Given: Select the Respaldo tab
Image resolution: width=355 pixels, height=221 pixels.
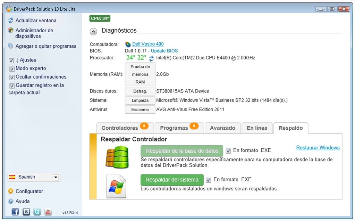Looking at the screenshot, I should pos(291,128).
